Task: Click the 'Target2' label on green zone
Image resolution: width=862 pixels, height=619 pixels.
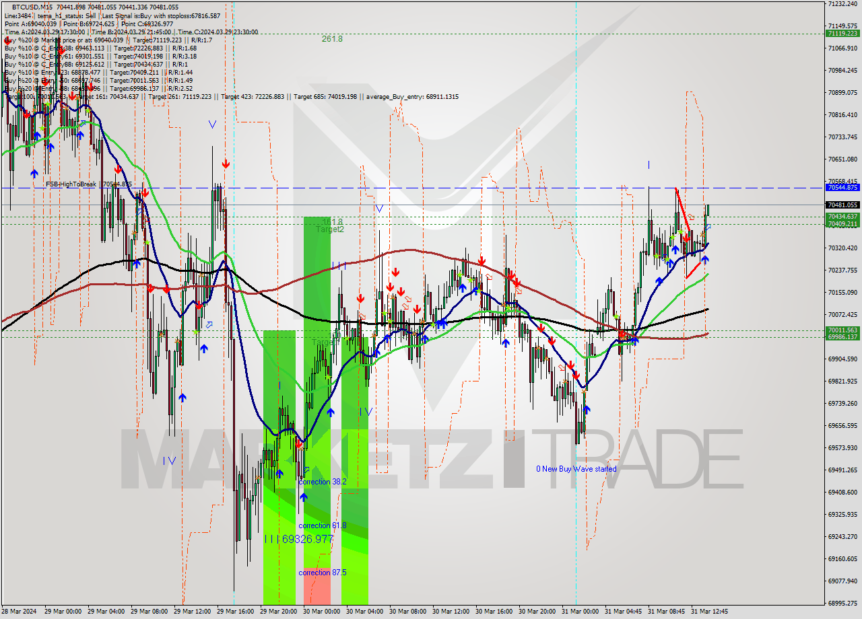Action: (x=330, y=229)
